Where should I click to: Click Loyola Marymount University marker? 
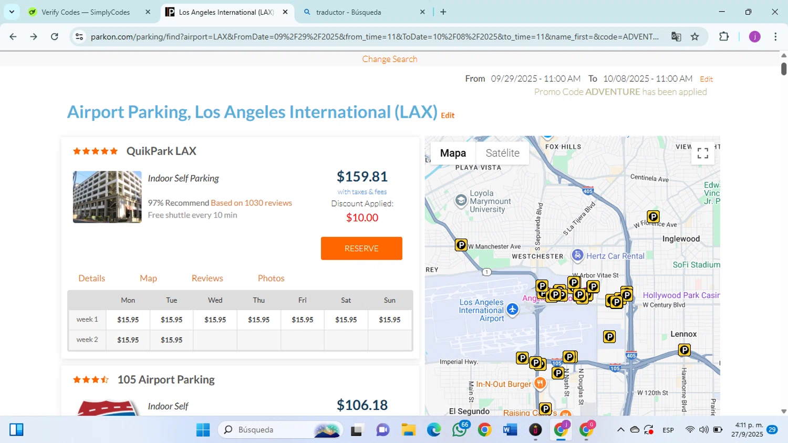(x=461, y=200)
